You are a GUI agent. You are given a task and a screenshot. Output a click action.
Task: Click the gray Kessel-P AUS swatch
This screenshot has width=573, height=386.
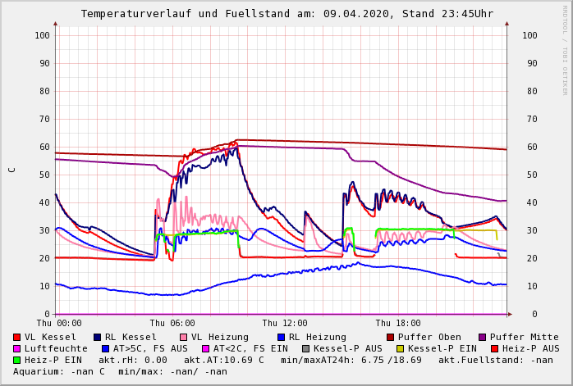click(x=305, y=349)
